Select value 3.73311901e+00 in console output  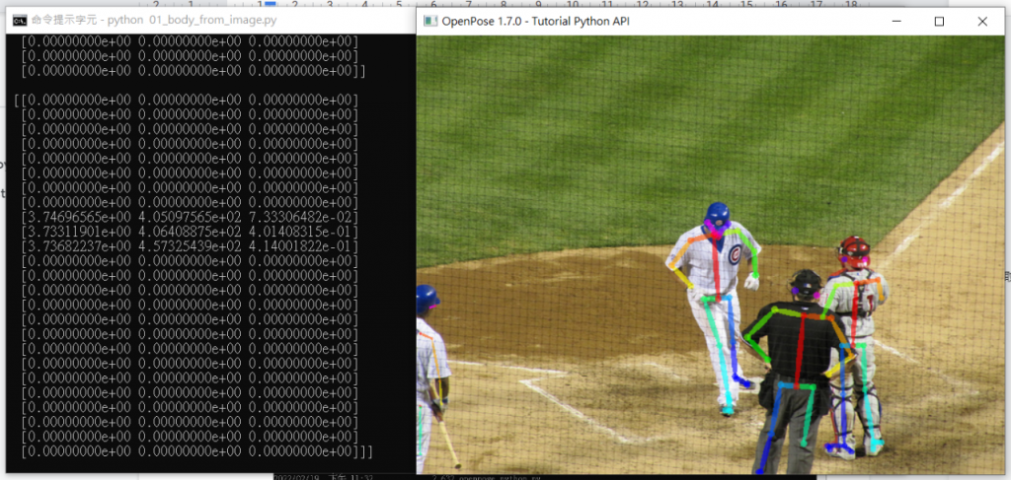click(79, 232)
